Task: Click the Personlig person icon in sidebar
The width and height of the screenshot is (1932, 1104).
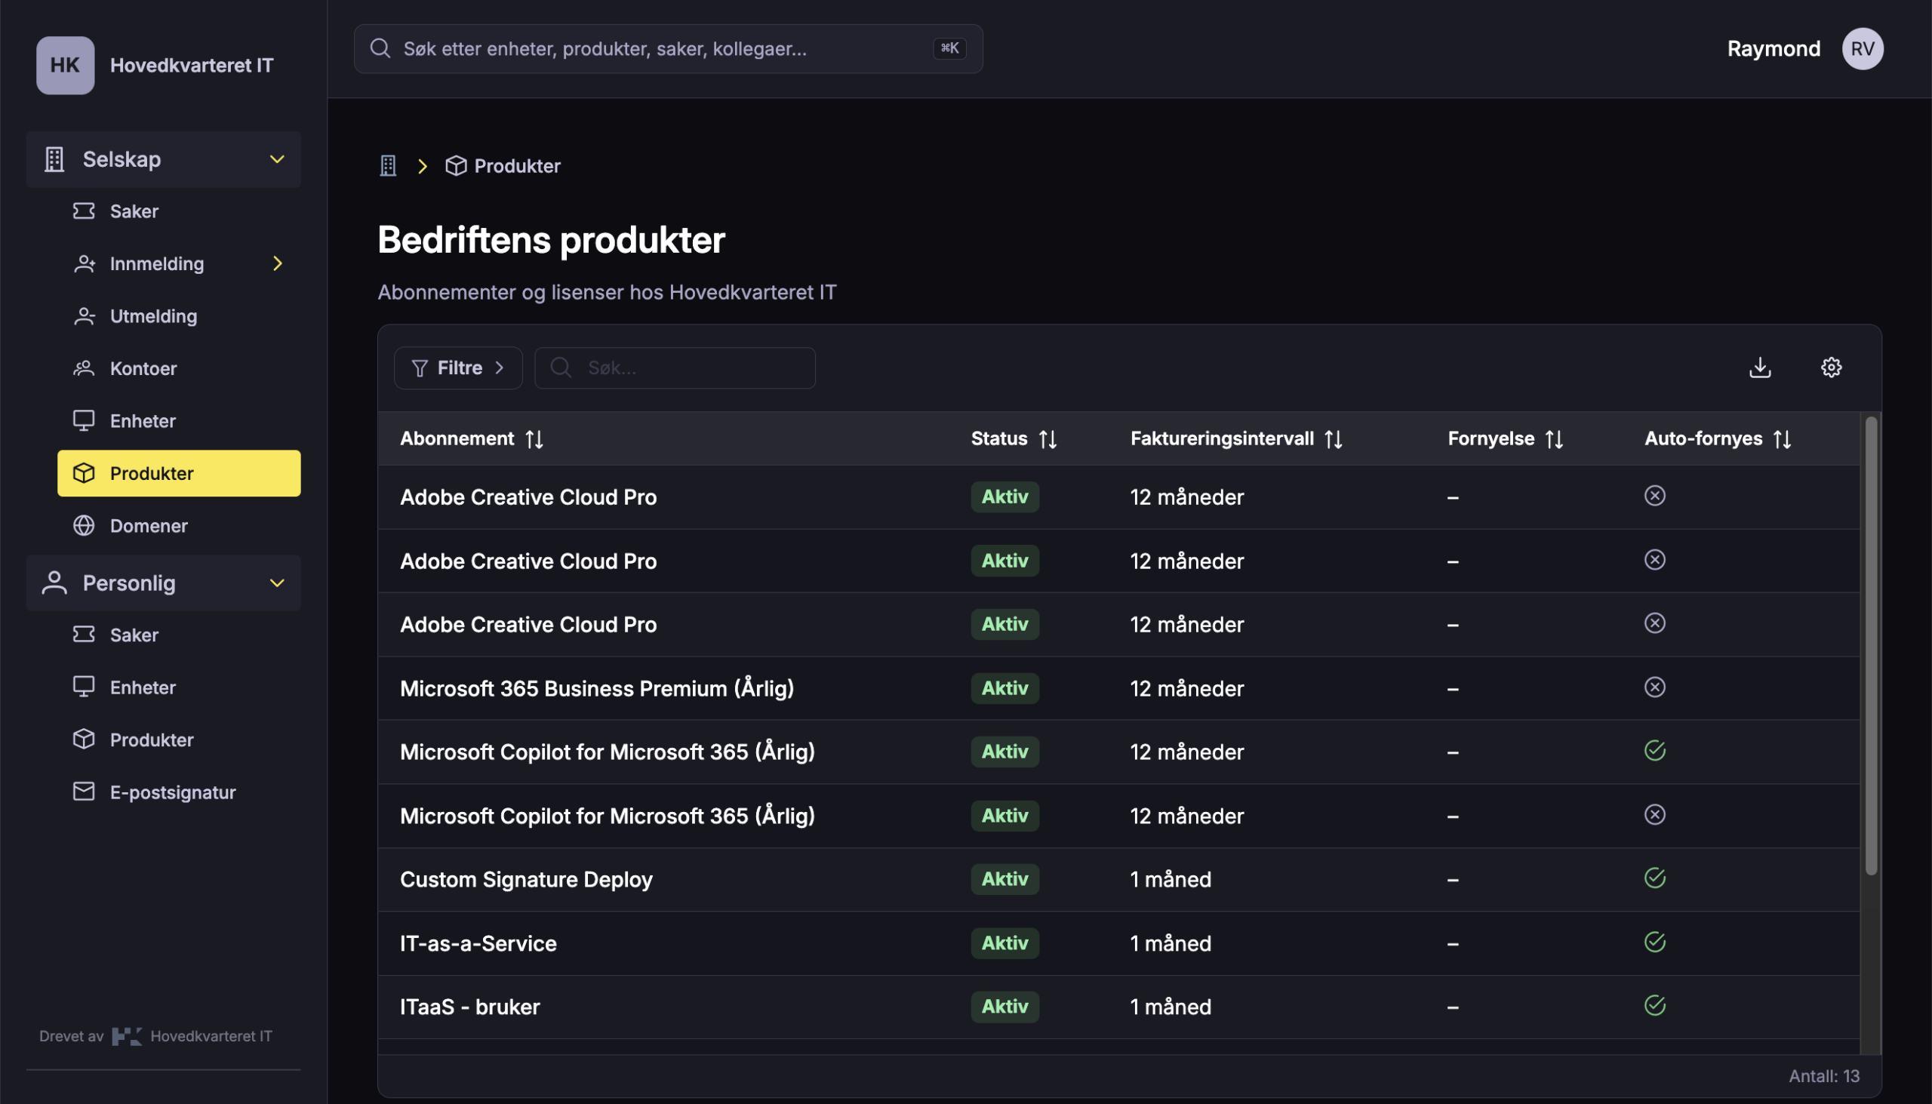Action: click(x=54, y=583)
